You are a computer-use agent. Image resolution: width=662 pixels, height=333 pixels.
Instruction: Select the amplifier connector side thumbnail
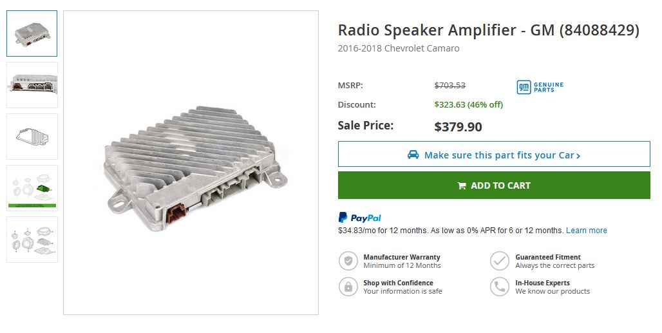[32, 85]
